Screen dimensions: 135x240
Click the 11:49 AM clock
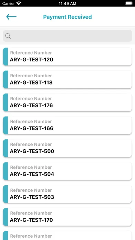pyautogui.click(x=67, y=3)
